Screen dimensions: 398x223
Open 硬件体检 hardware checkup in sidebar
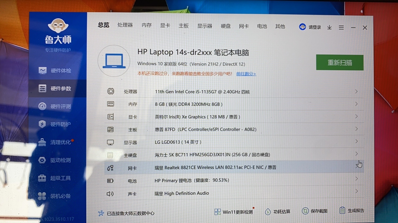[61, 71]
